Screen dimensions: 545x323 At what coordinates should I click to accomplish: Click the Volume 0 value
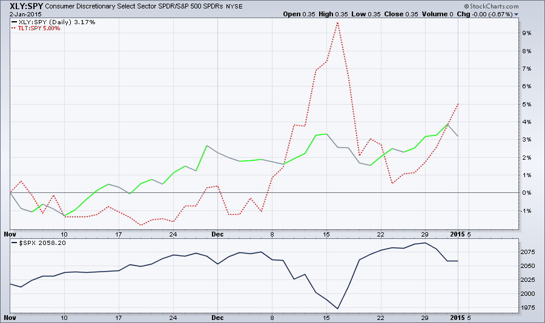(438, 15)
